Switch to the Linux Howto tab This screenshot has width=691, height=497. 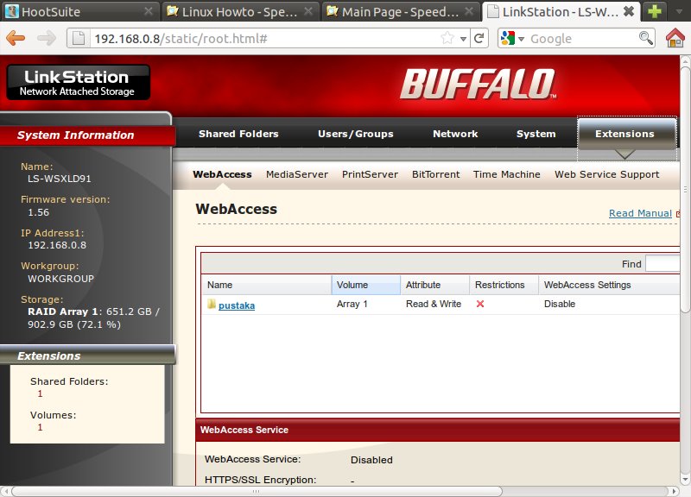point(239,11)
